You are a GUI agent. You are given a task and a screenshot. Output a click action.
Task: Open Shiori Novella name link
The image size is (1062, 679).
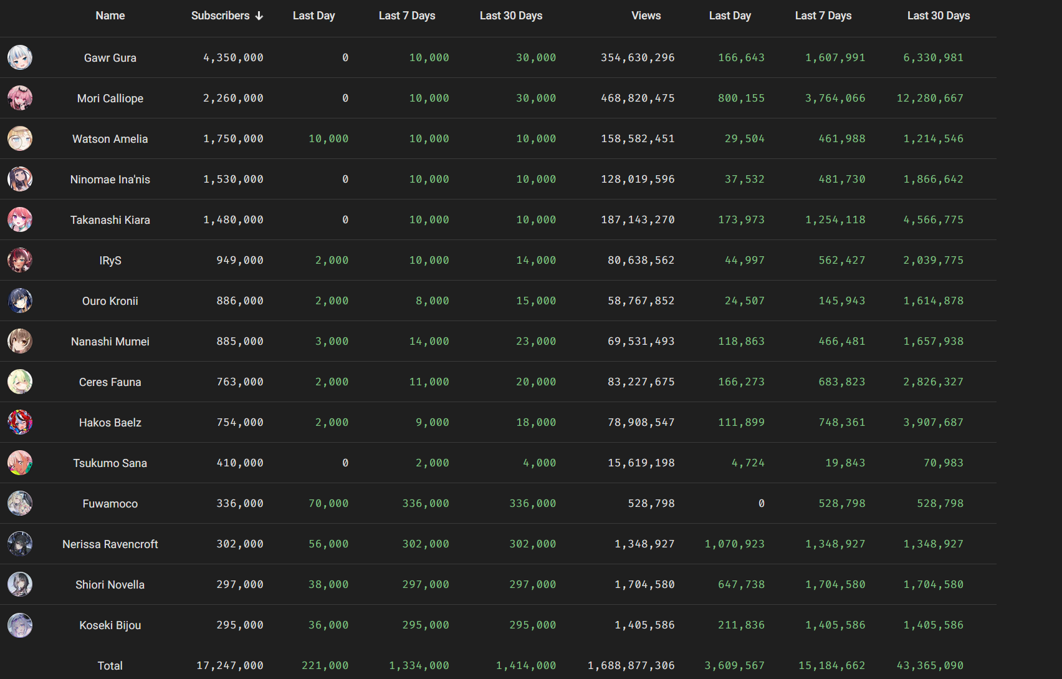pyautogui.click(x=110, y=585)
